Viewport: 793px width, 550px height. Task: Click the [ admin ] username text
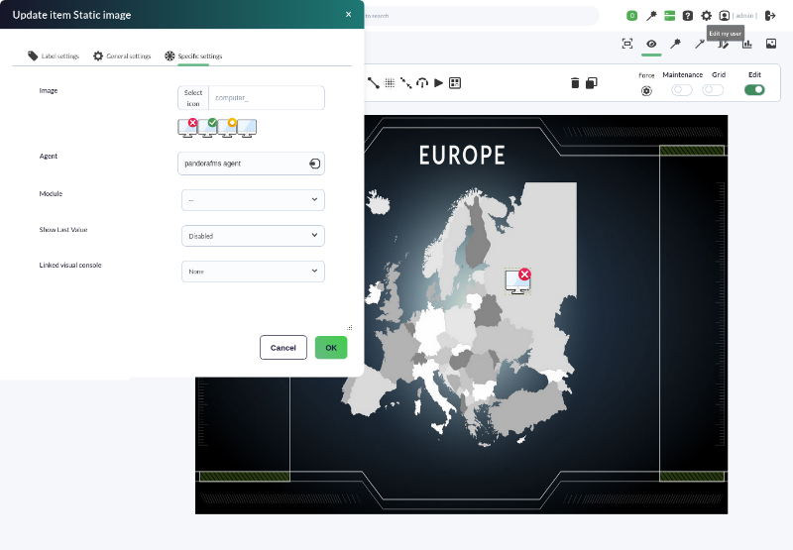(x=744, y=16)
